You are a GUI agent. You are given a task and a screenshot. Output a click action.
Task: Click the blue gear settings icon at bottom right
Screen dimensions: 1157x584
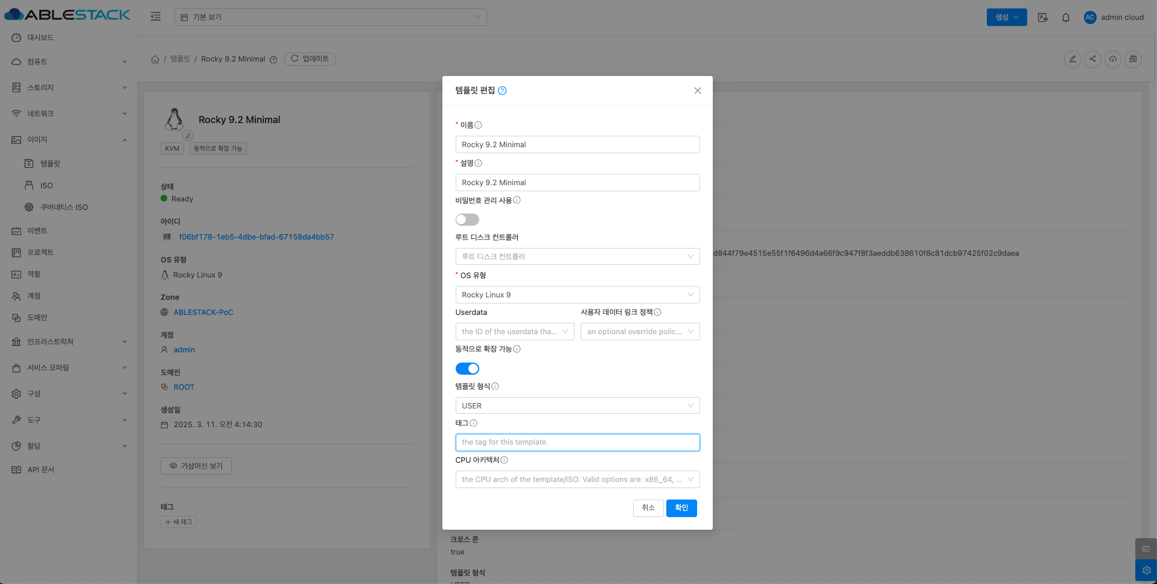click(1146, 570)
